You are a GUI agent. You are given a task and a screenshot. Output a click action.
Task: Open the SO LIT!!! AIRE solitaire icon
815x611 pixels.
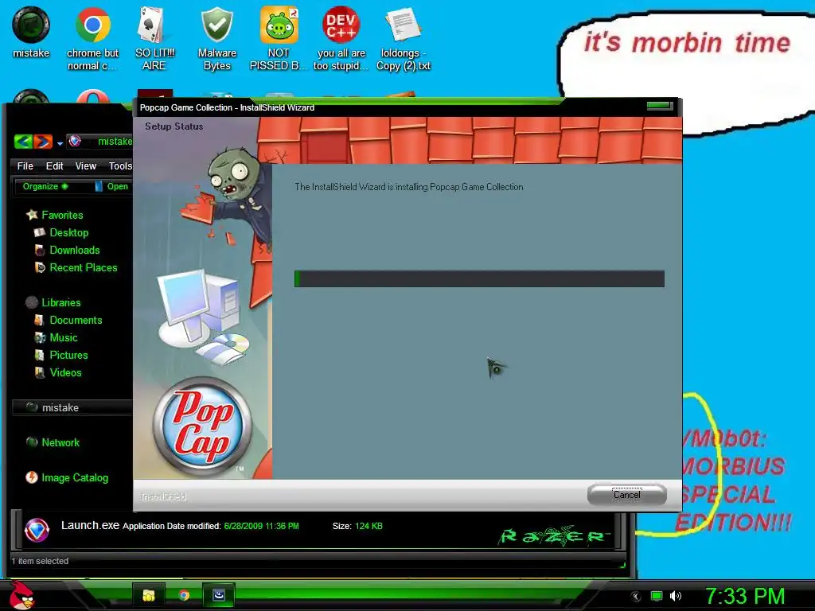[154, 38]
